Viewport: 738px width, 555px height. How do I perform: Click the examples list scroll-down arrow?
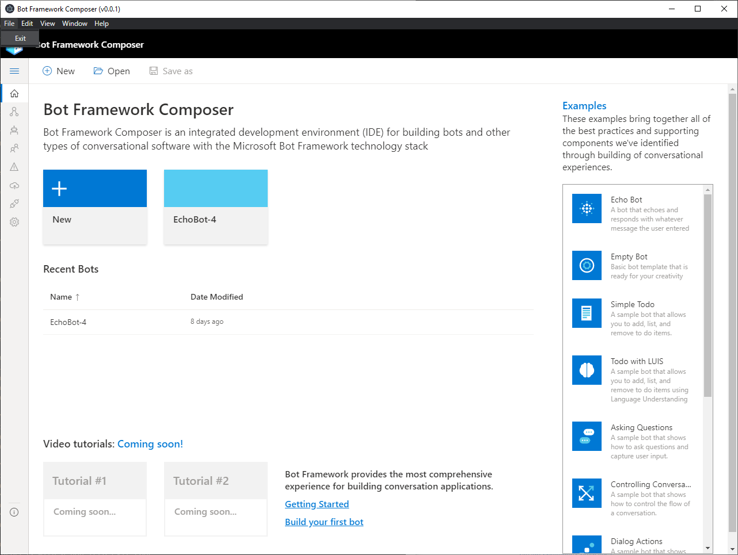pos(707,549)
